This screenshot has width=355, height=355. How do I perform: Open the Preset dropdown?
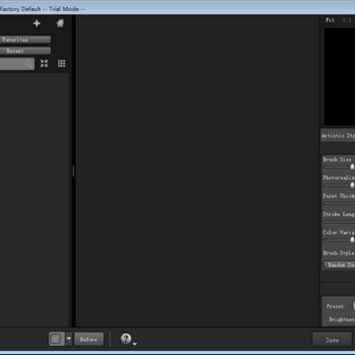(x=354, y=306)
